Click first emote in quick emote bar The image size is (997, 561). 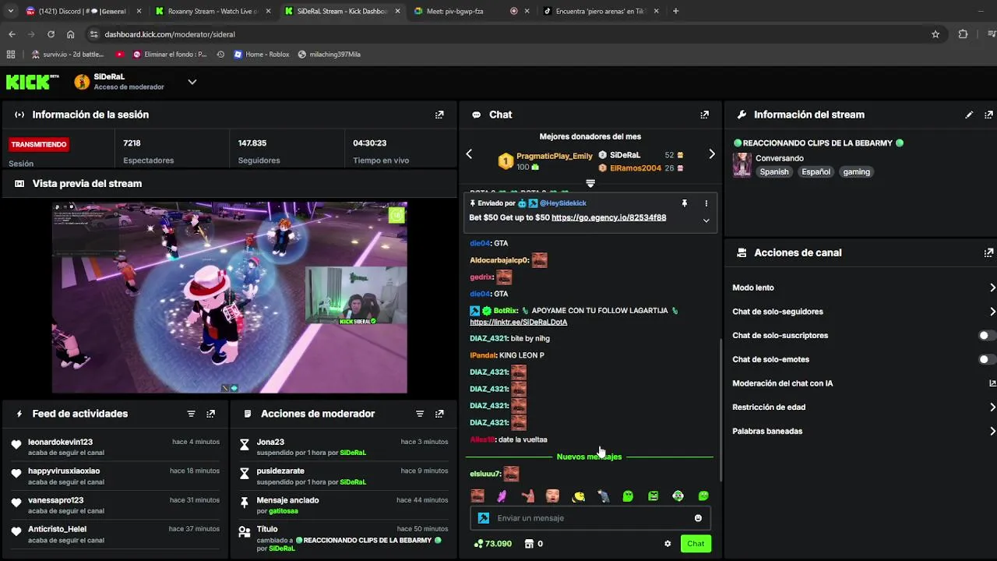[x=477, y=496]
